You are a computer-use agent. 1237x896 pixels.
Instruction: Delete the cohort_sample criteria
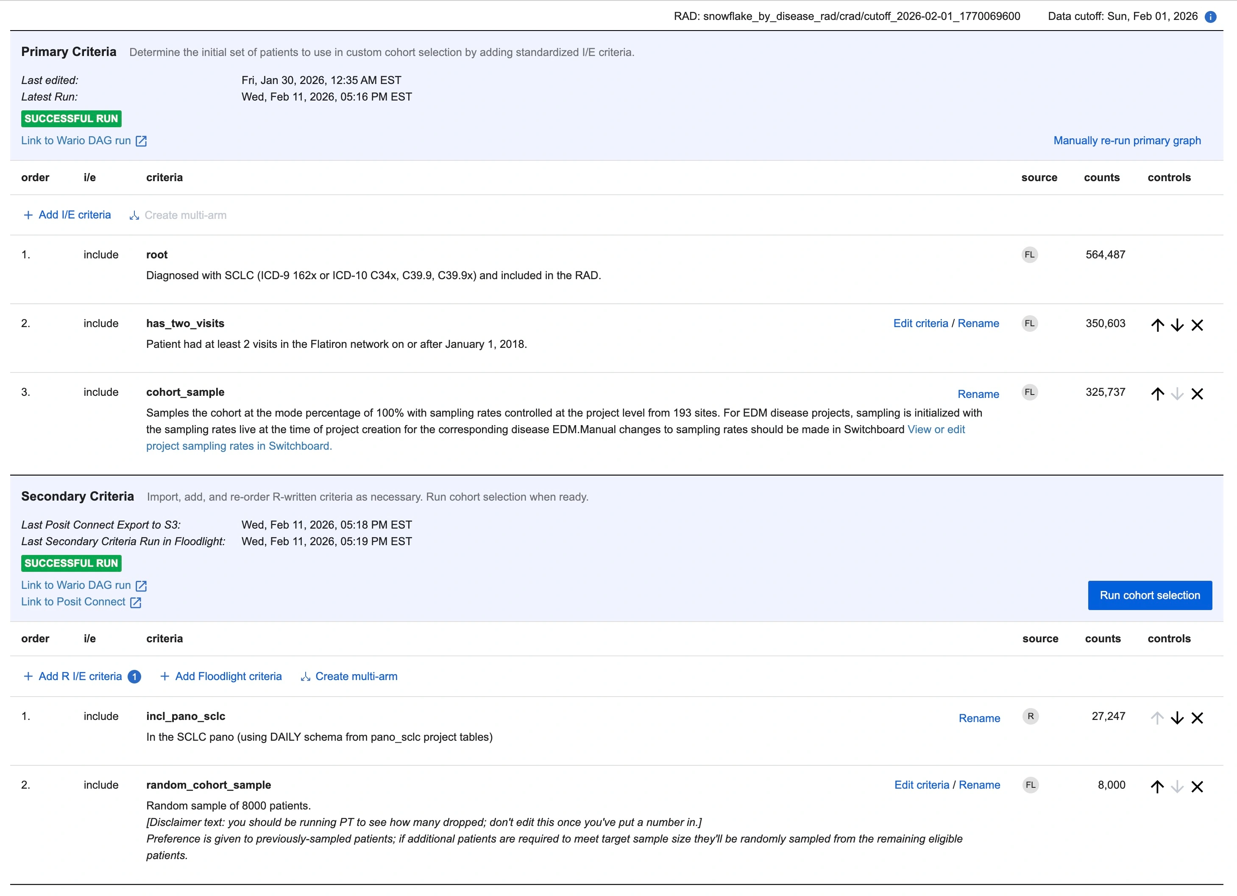[x=1197, y=394]
